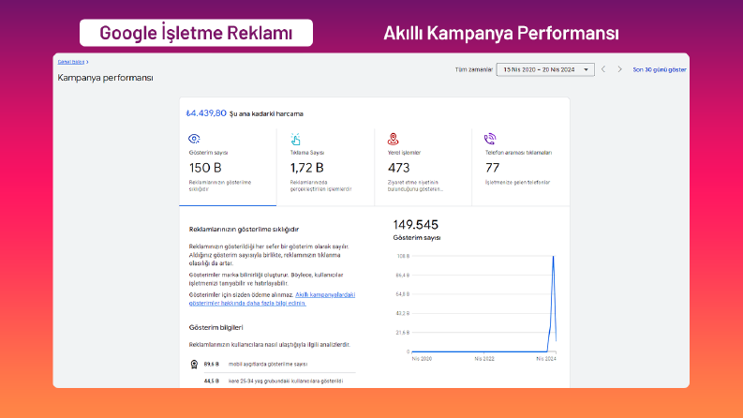Click the Nis 2022 axis label
The height and width of the screenshot is (418, 743).
point(484,359)
